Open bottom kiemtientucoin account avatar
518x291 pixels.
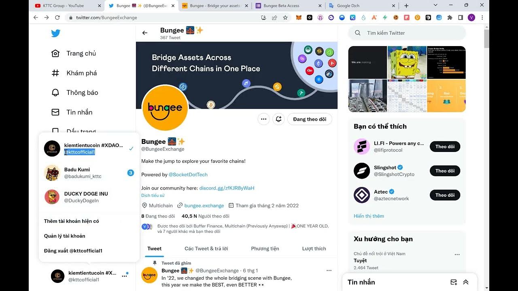coord(57,276)
